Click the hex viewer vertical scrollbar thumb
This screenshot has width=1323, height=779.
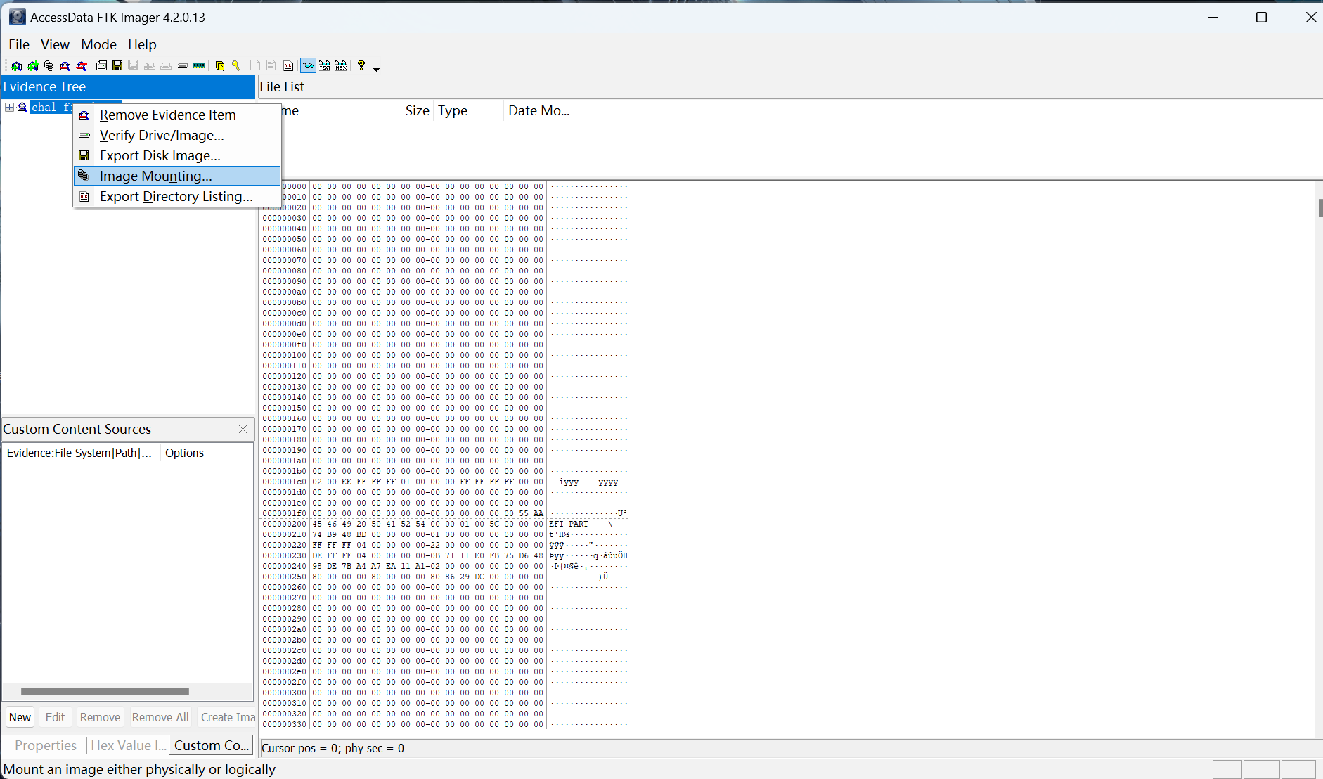[1320, 208]
